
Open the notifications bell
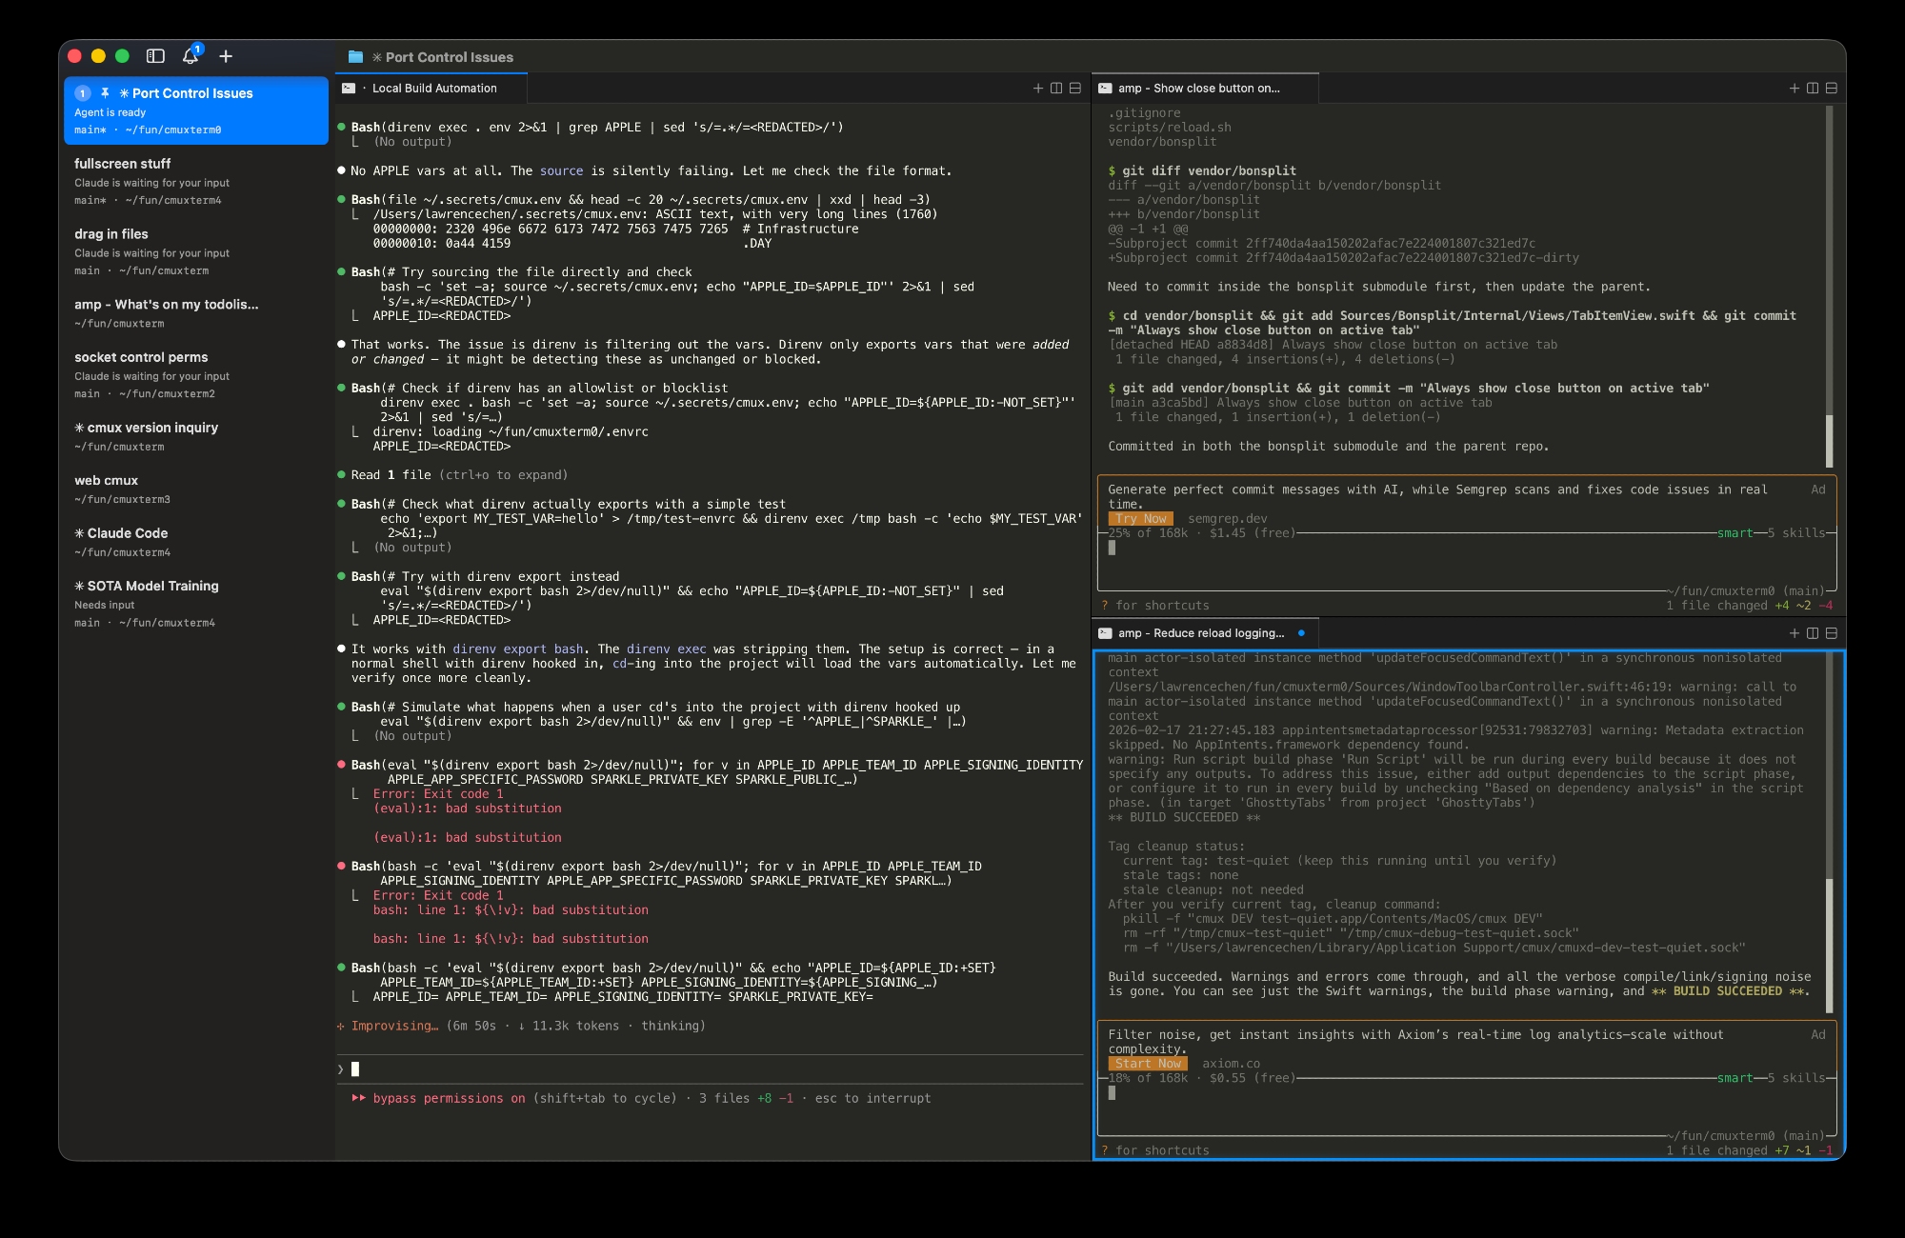(x=190, y=56)
